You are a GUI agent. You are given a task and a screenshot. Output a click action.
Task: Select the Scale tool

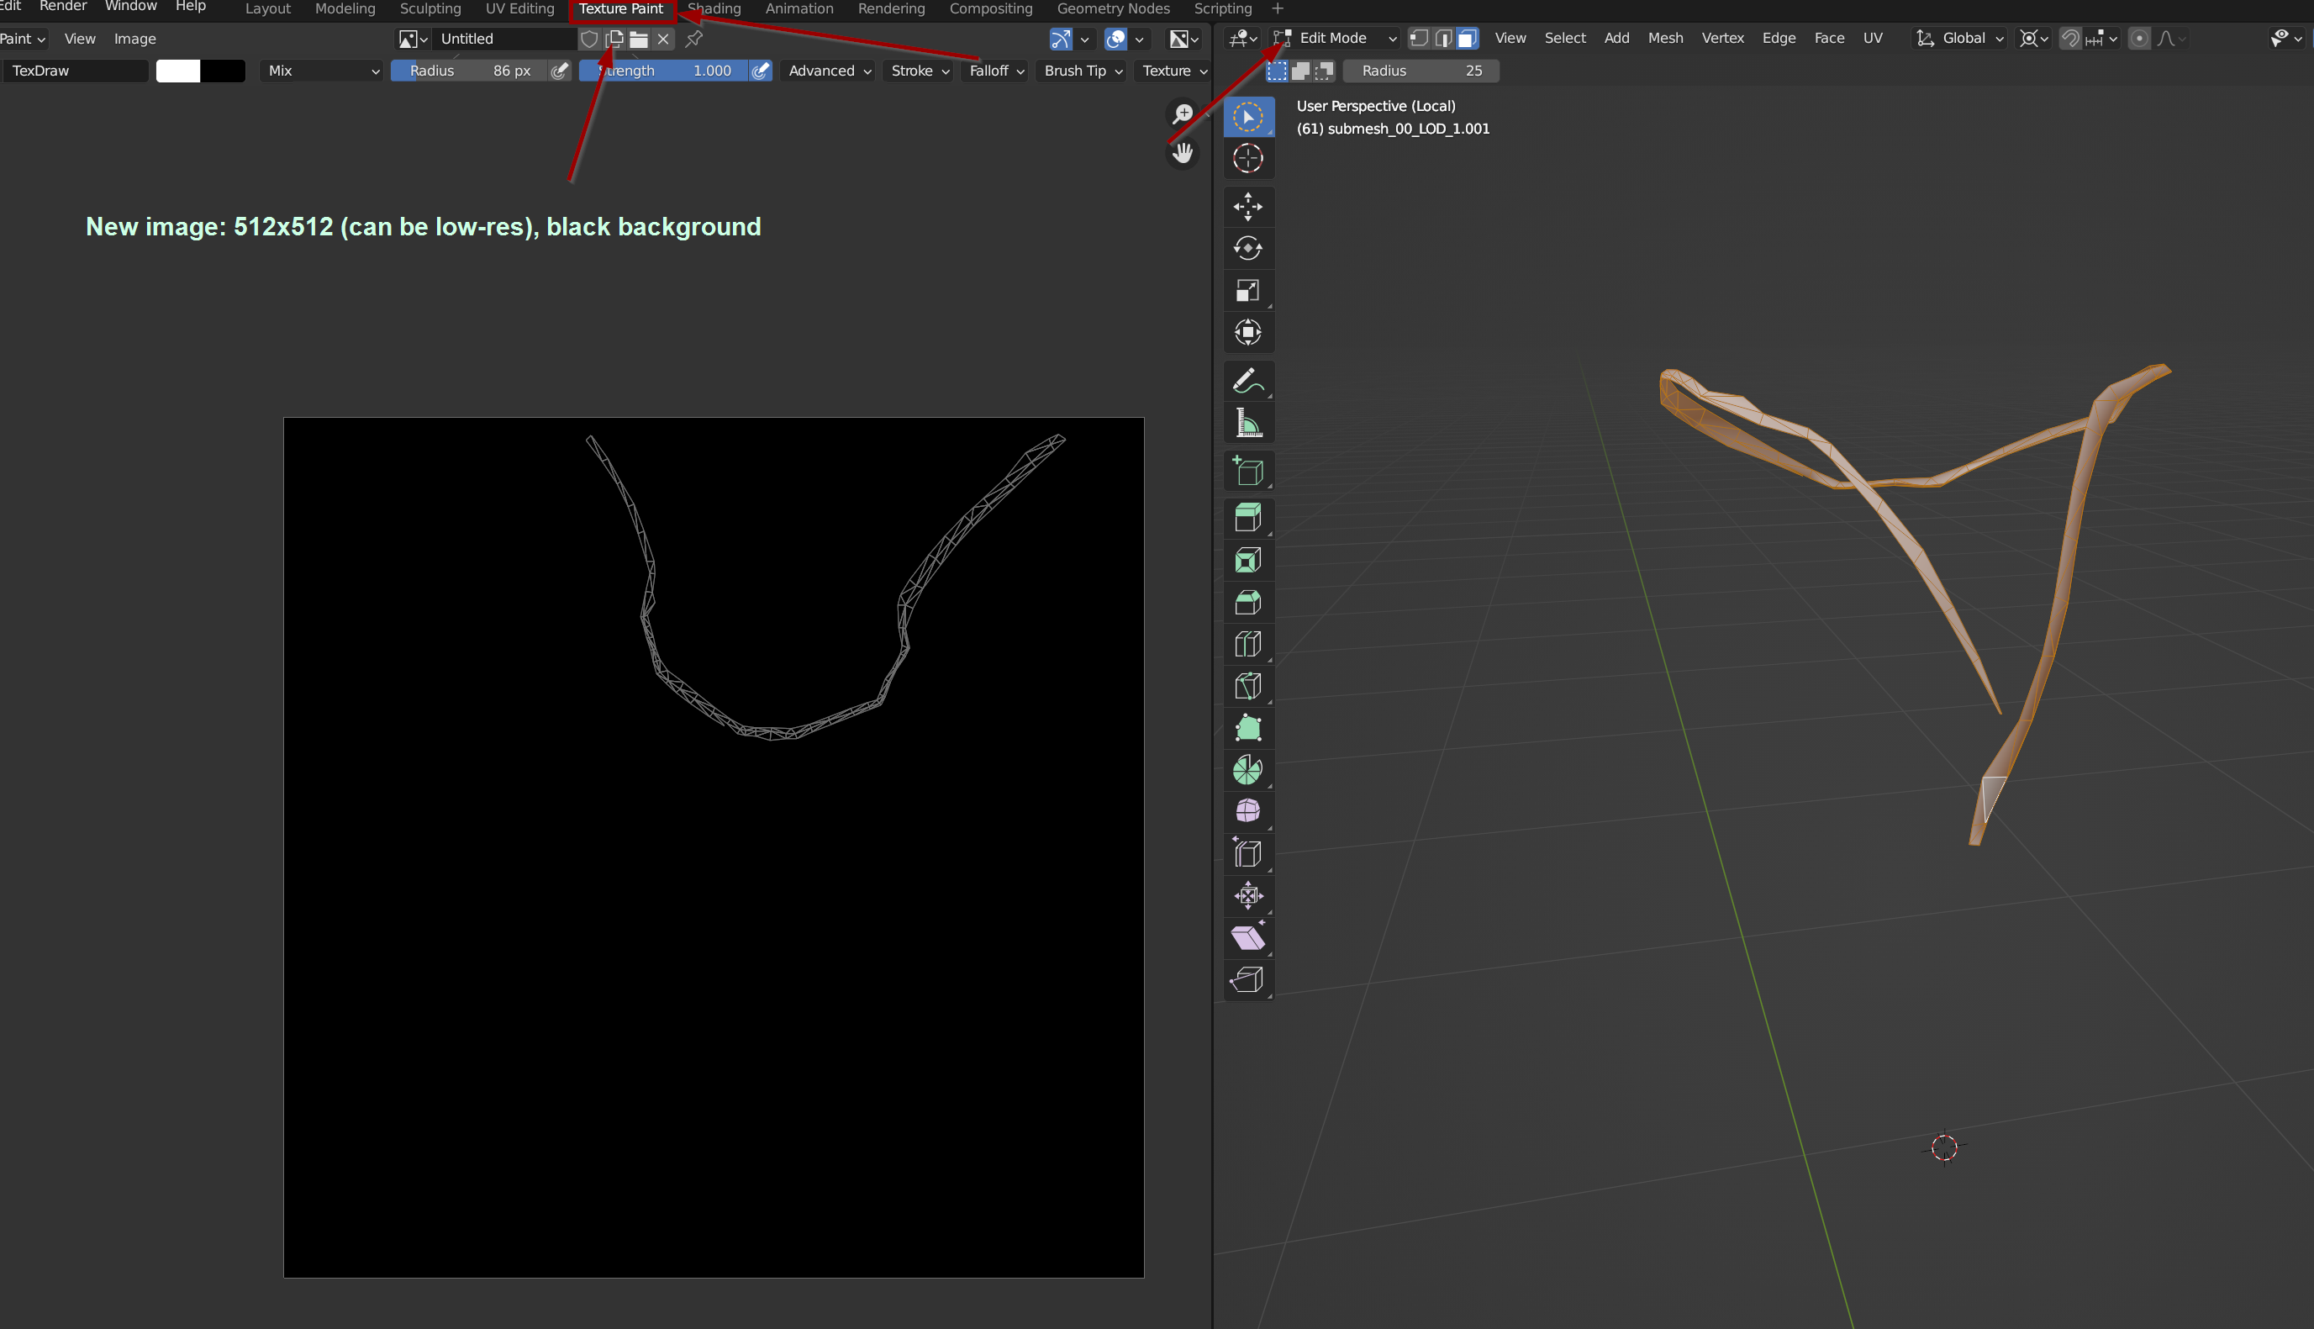tap(1247, 290)
